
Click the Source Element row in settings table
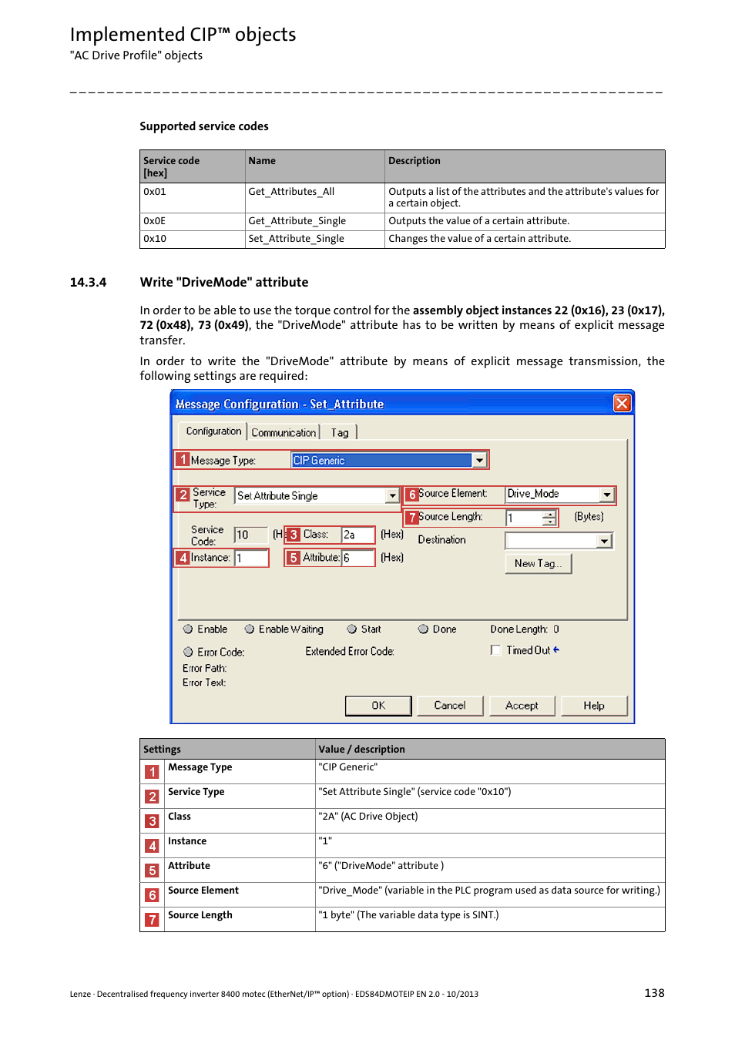coord(402,895)
